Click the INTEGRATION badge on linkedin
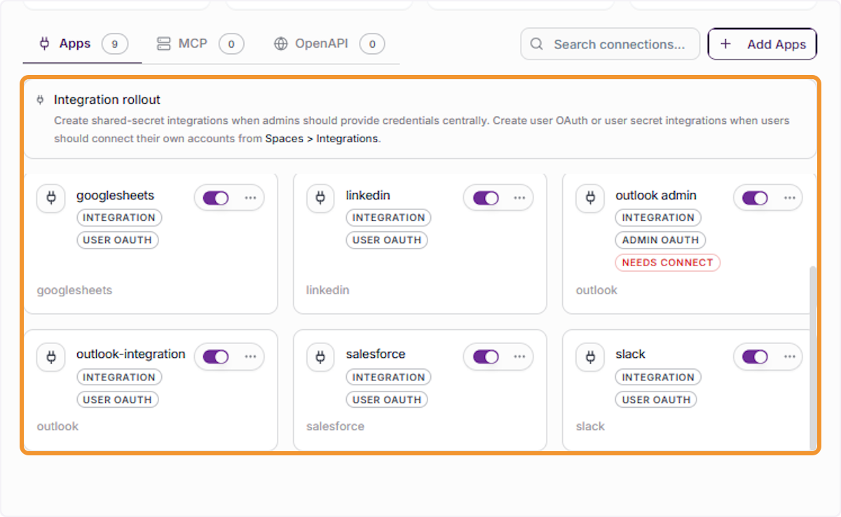The image size is (841, 517). 388,218
